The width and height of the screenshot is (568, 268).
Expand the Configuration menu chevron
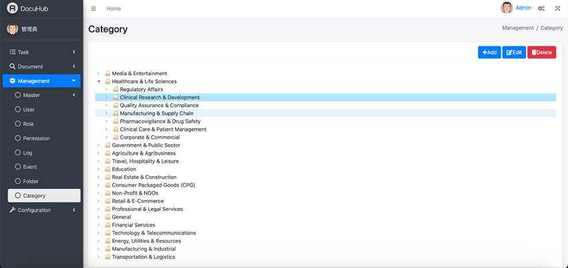click(74, 210)
